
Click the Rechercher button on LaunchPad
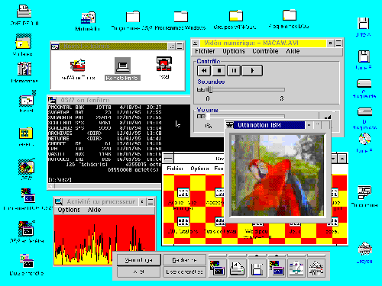coord(184,260)
